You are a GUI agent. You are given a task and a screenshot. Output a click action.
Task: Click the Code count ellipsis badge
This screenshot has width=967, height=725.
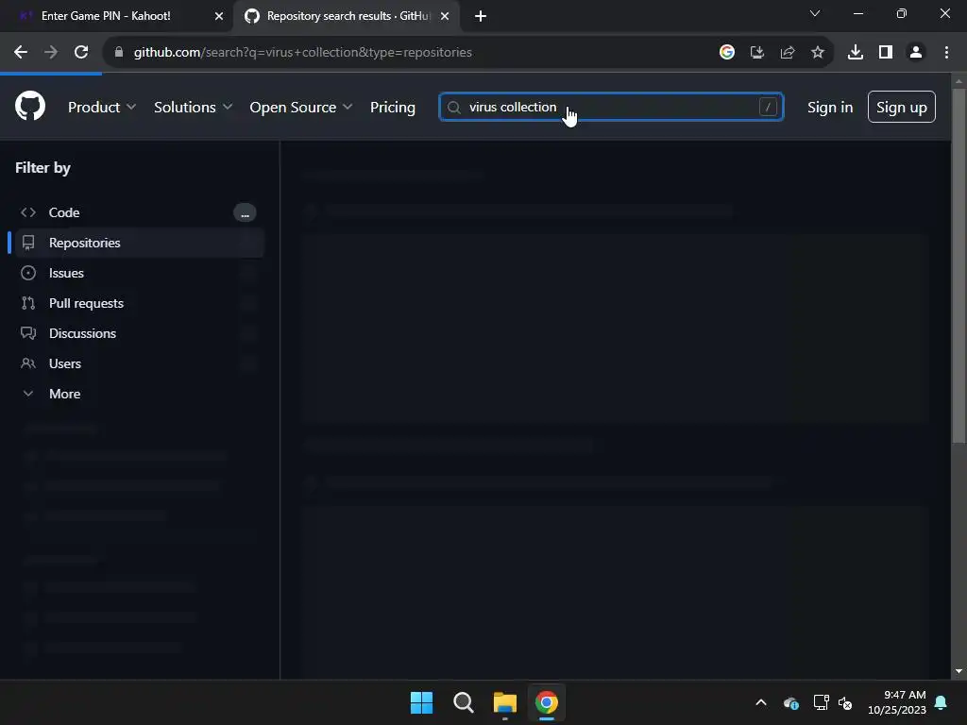pos(245,212)
